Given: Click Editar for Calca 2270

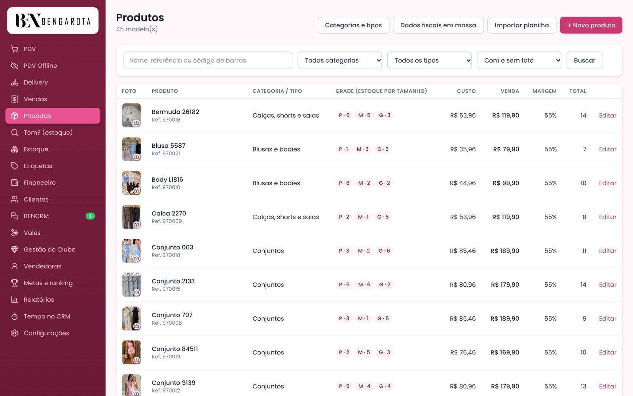Looking at the screenshot, I should pyautogui.click(x=608, y=217).
